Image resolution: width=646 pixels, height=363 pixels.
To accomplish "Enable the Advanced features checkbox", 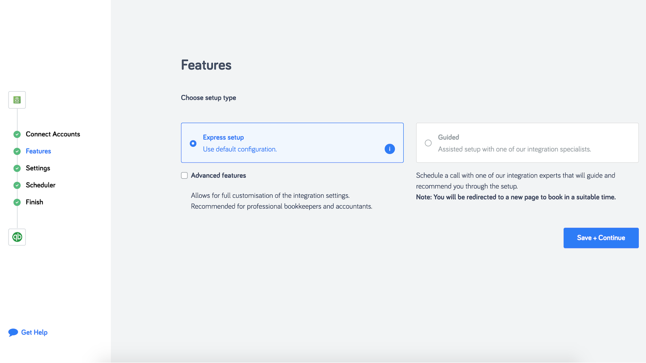I will tap(184, 175).
